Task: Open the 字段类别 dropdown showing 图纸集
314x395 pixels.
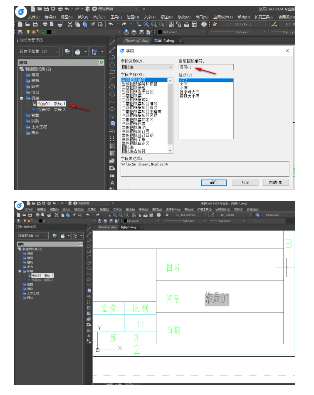Action: click(x=147, y=67)
